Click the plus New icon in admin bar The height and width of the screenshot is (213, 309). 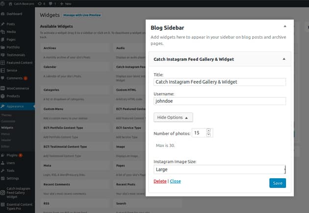click(62, 3)
